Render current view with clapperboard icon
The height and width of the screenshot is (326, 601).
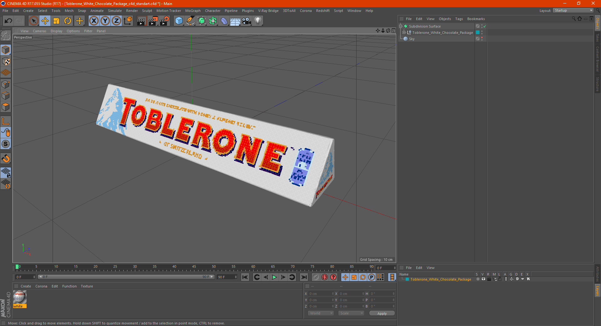(x=141, y=21)
